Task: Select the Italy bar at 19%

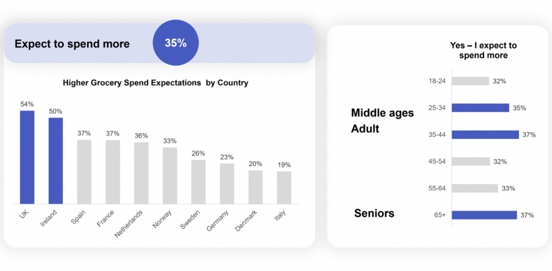Action: tap(284, 187)
